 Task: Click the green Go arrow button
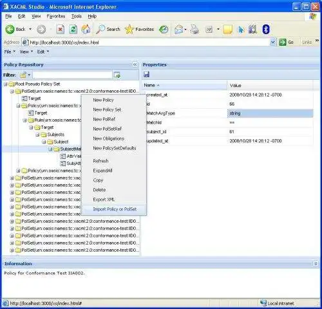(x=283, y=42)
